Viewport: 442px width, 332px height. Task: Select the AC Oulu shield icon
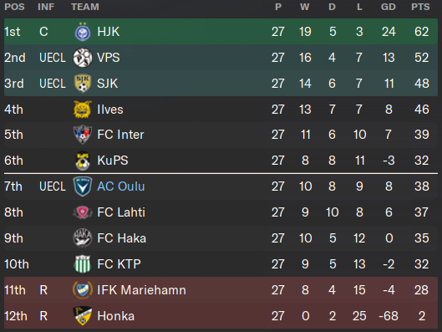tap(83, 186)
